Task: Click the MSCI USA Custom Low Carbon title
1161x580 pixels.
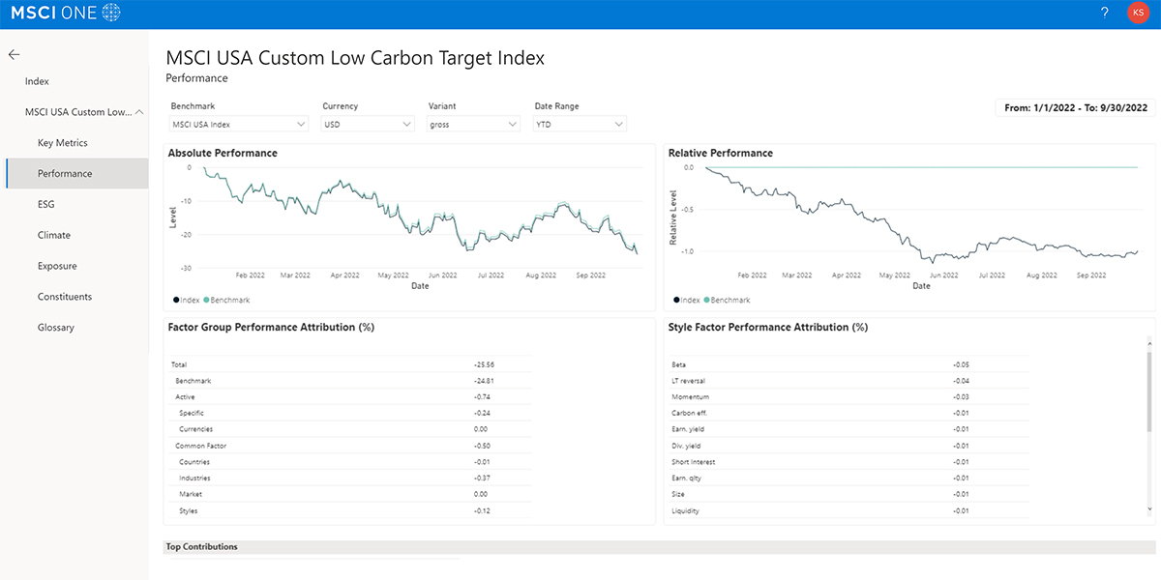Action: pyautogui.click(x=355, y=58)
